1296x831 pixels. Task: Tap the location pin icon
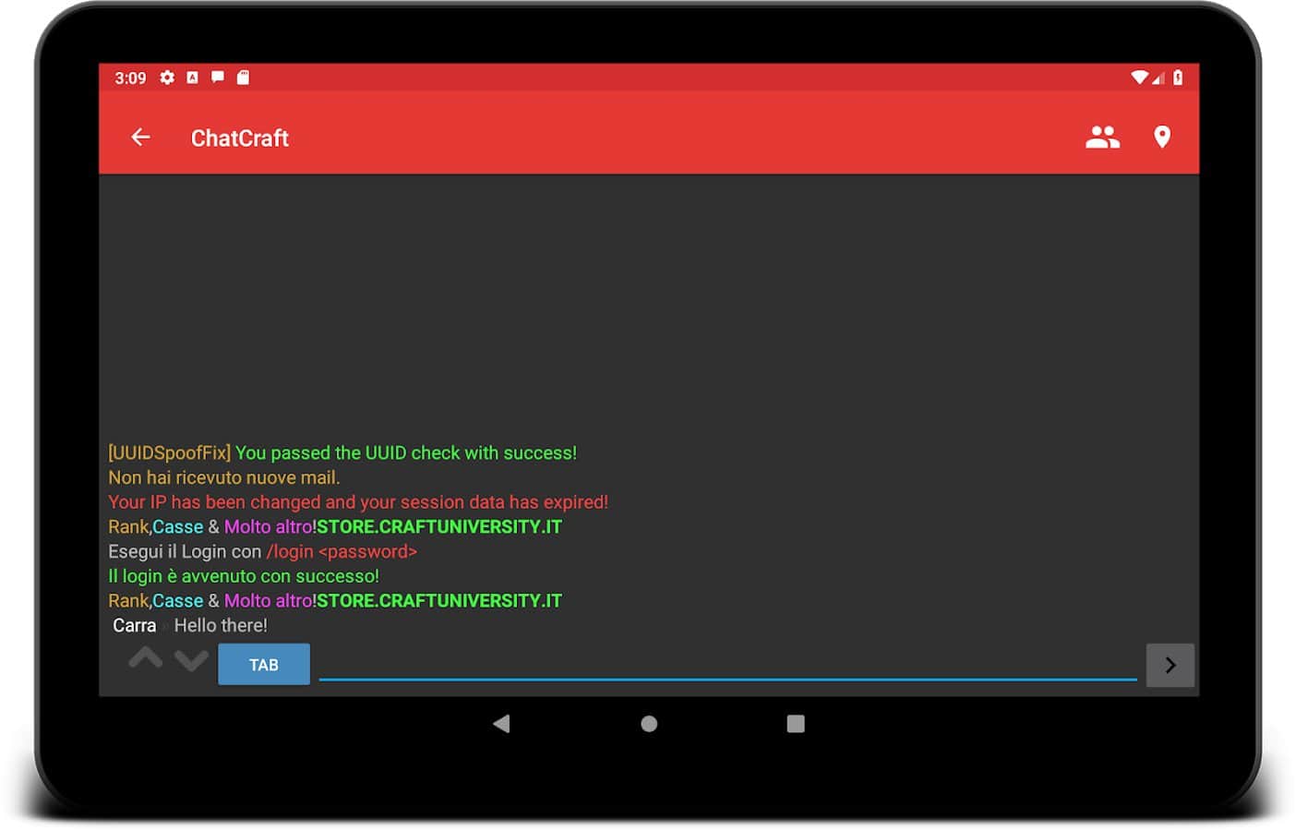(x=1162, y=138)
